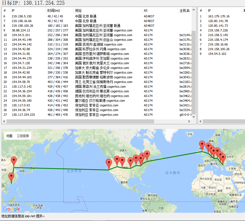This screenshot has width=245, height=221.
Task: Open the ipip.net link in the footer
Action: point(30,216)
